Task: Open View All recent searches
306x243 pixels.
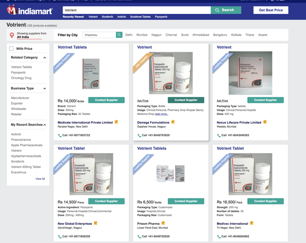Action: pyautogui.click(x=40, y=179)
